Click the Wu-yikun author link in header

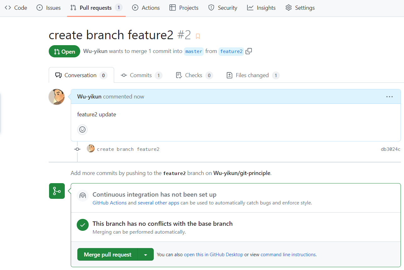coord(95,51)
